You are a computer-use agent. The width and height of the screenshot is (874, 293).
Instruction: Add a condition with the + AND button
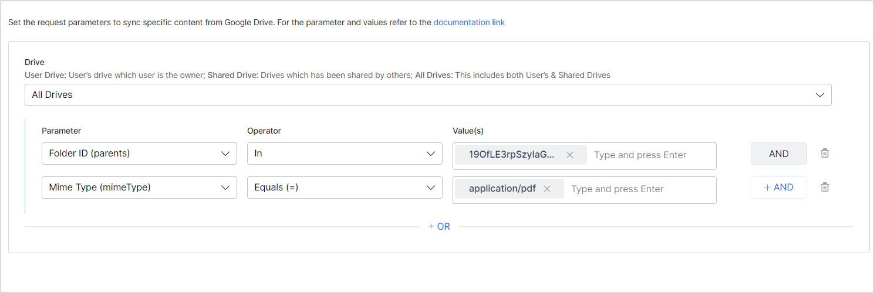pyautogui.click(x=778, y=188)
